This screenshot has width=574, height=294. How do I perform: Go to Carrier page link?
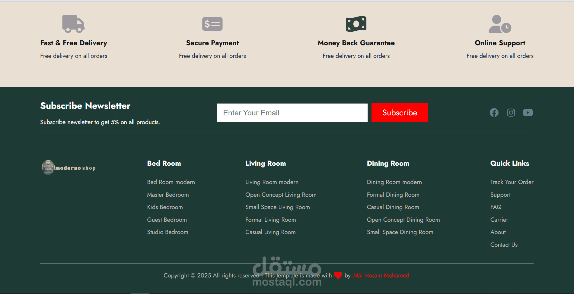(x=499, y=220)
